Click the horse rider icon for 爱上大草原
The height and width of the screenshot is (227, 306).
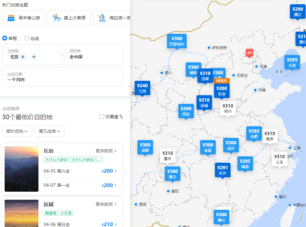(56, 18)
